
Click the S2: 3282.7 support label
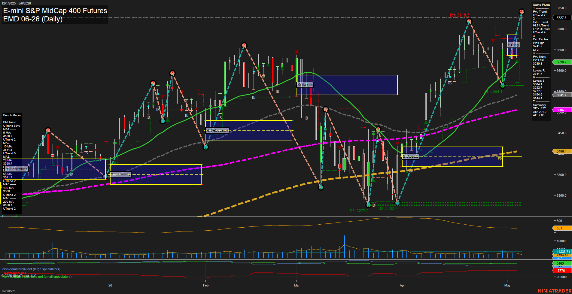(388, 208)
